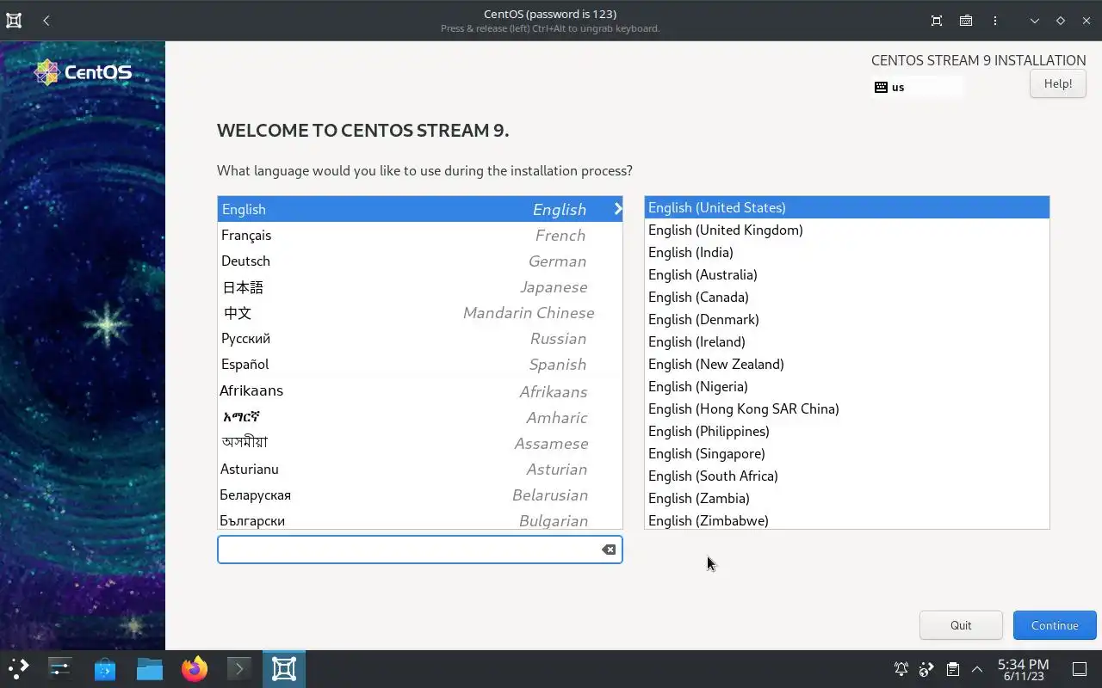Select Español (Spanish) language
The image size is (1102, 688).
pyautogui.click(x=420, y=364)
